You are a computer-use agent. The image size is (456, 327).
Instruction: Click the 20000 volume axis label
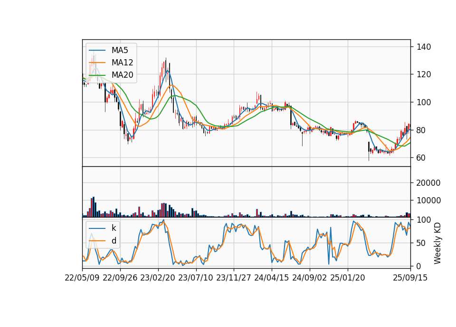(x=428, y=183)
